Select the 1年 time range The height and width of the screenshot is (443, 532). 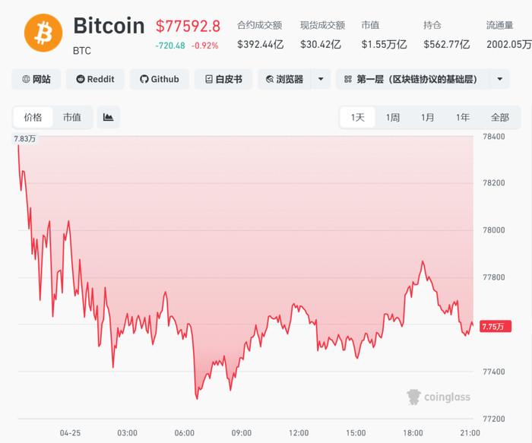click(462, 117)
